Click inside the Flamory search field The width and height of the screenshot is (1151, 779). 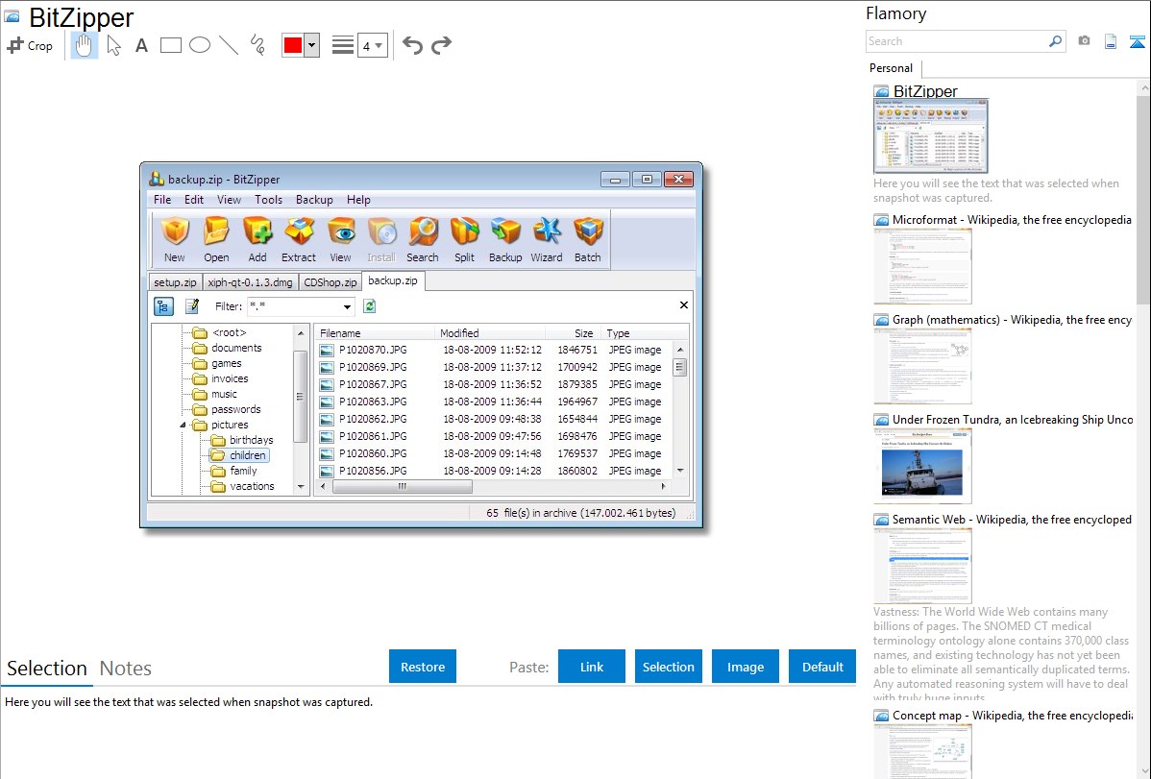(x=956, y=41)
